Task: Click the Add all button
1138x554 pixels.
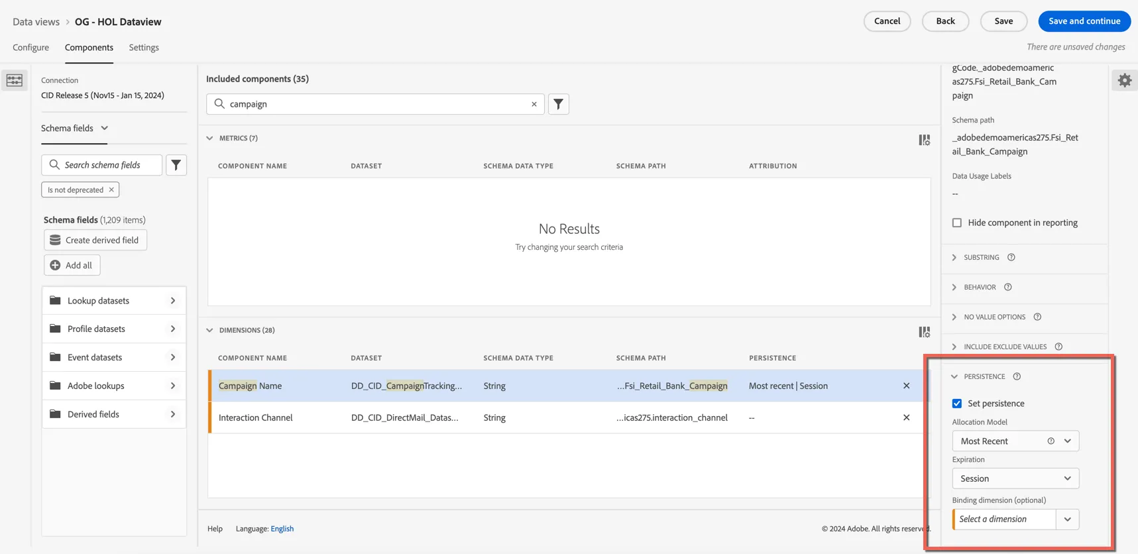Action: [72, 265]
